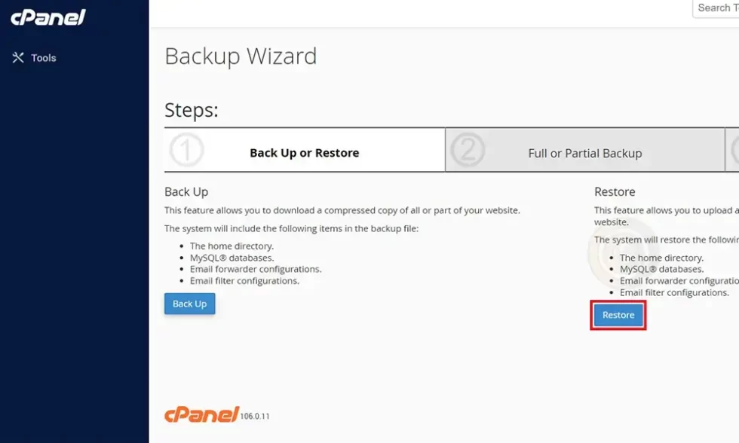Click "The home directory." under Back Up
This screenshot has height=443, width=739.
pos(232,246)
